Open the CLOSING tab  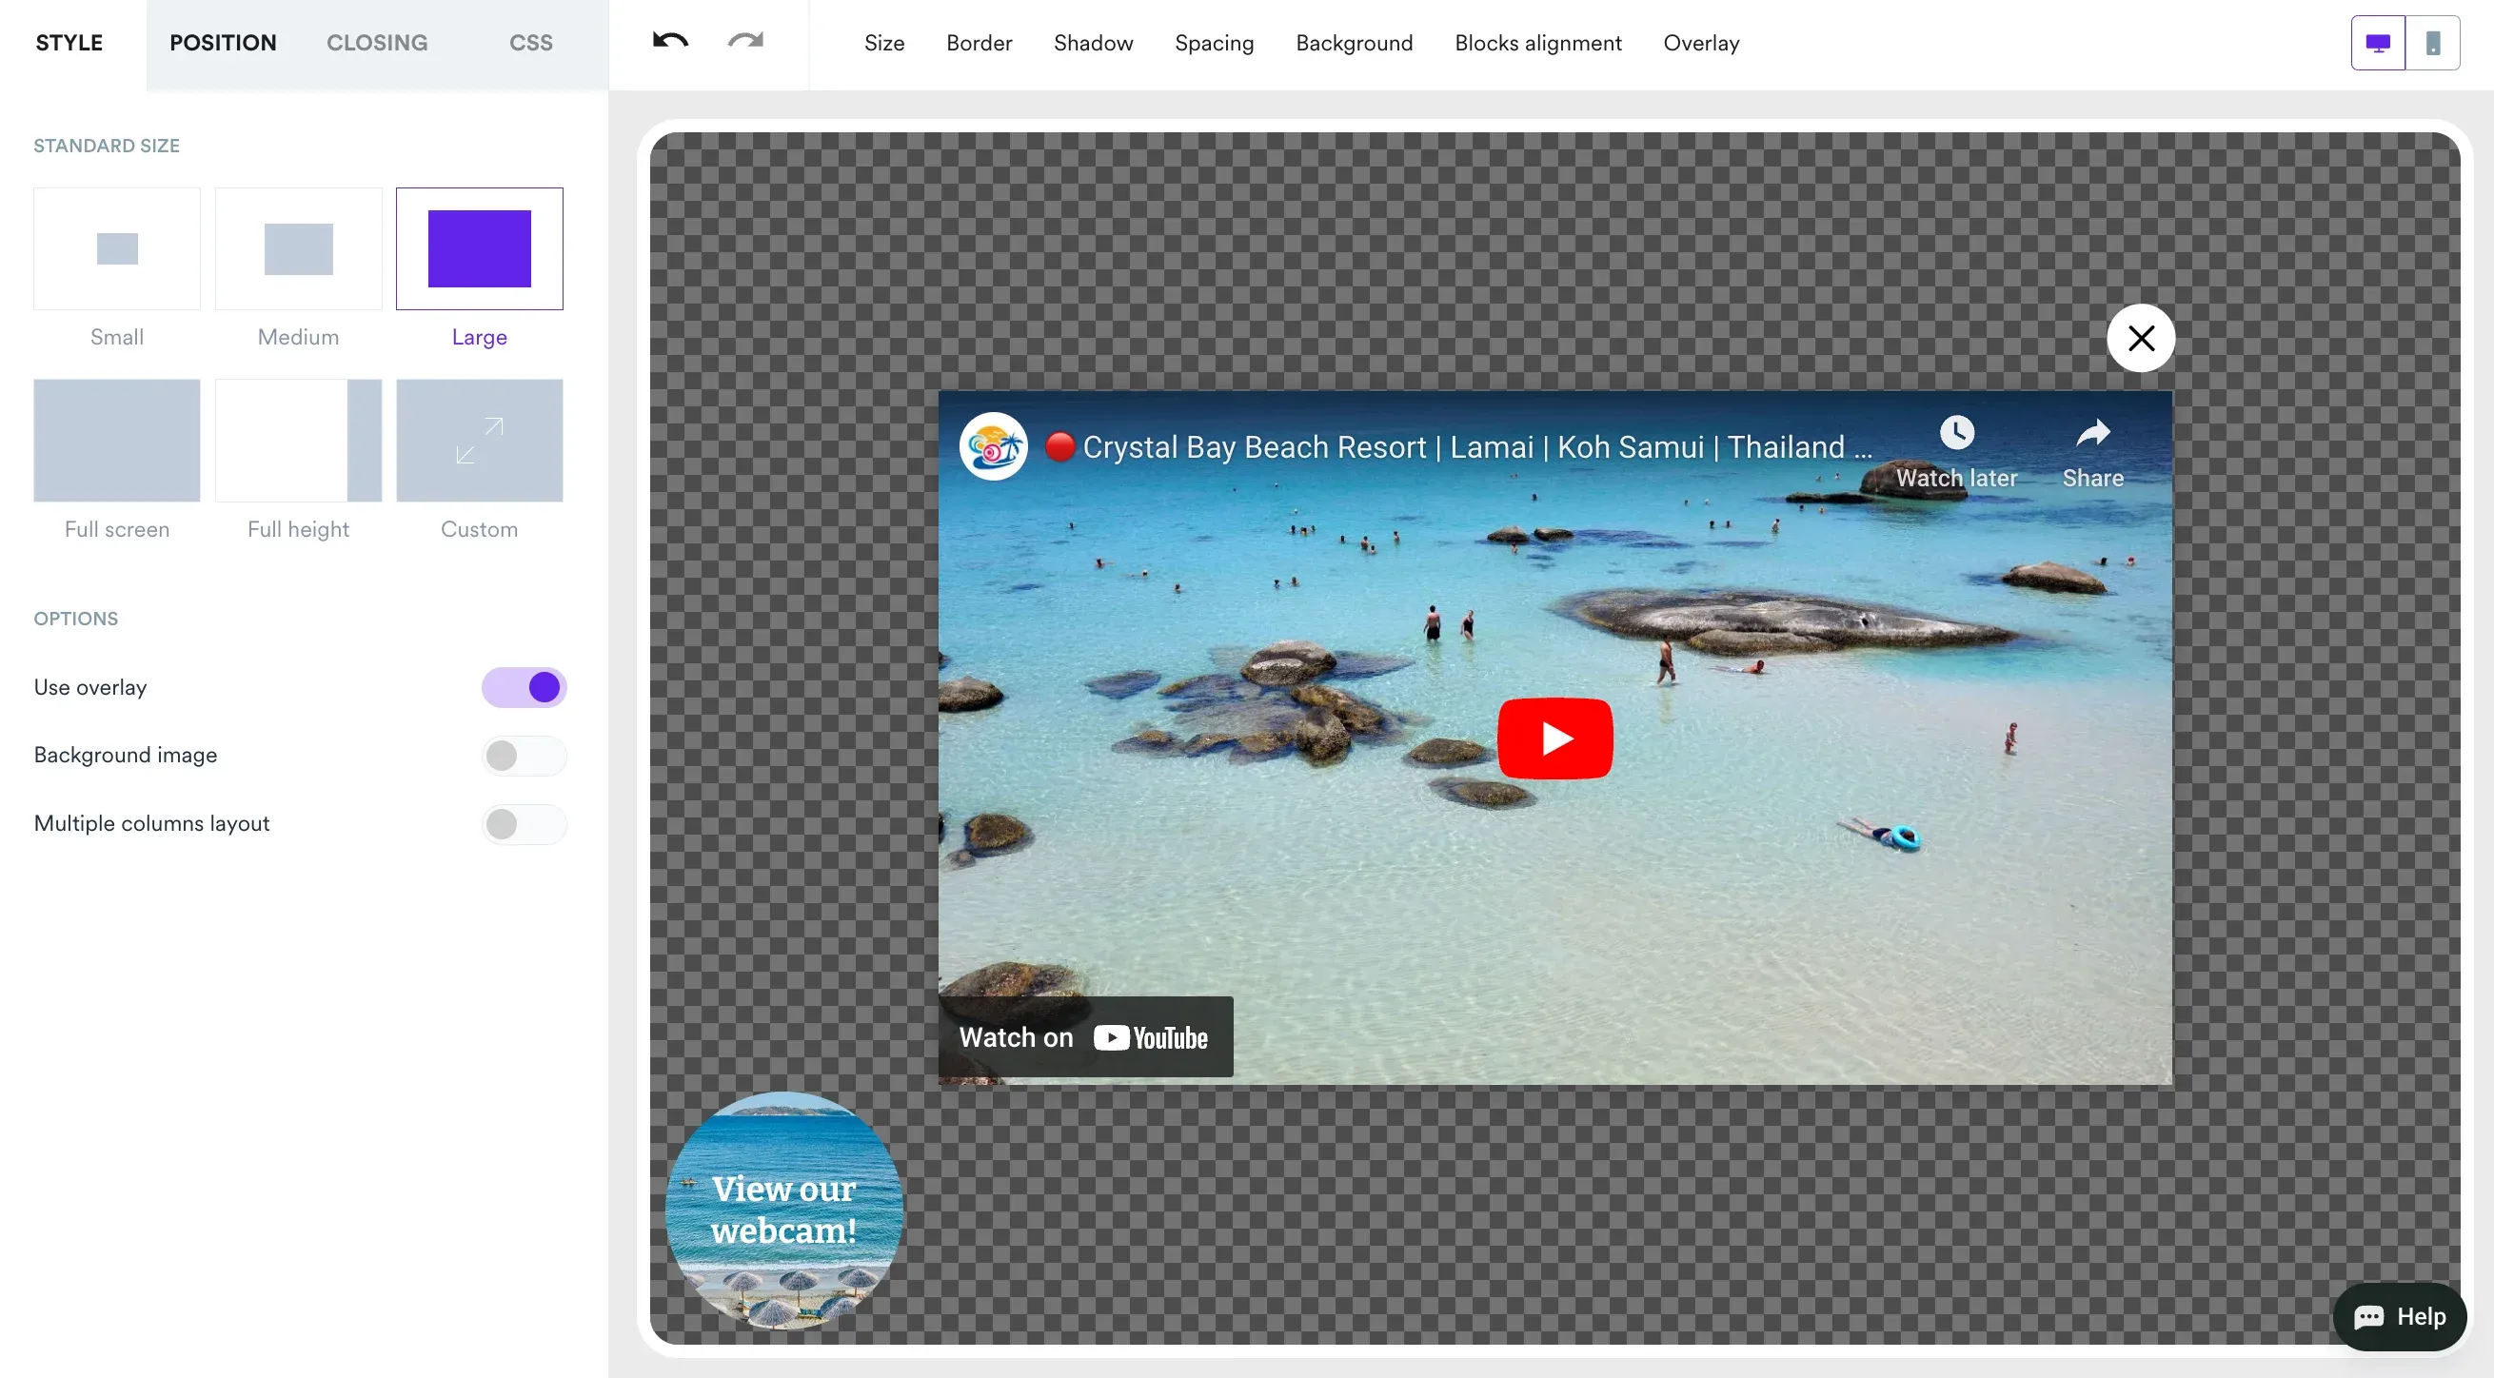tap(377, 43)
